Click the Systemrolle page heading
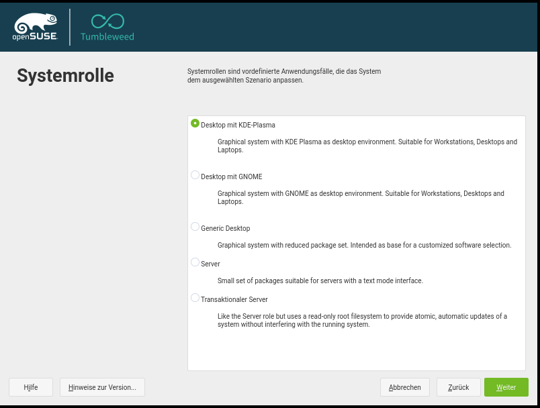Screen dimensions: 540x408 (65, 76)
